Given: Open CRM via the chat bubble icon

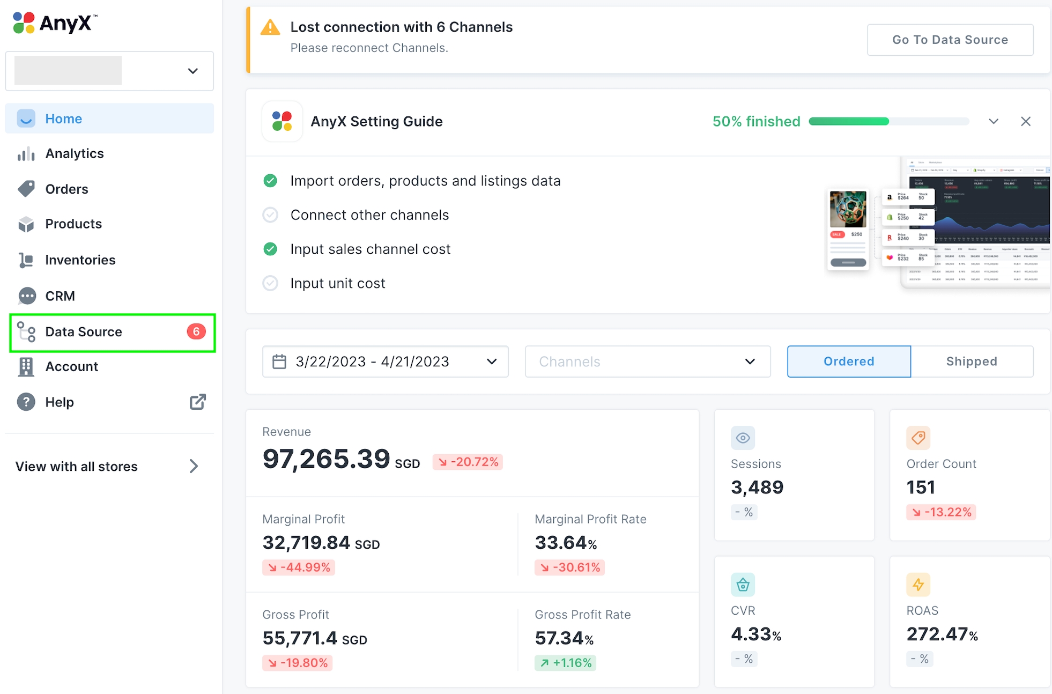Looking at the screenshot, I should [x=27, y=296].
